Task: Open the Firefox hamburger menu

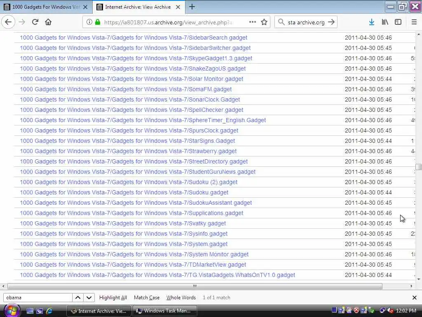Action: (x=414, y=22)
